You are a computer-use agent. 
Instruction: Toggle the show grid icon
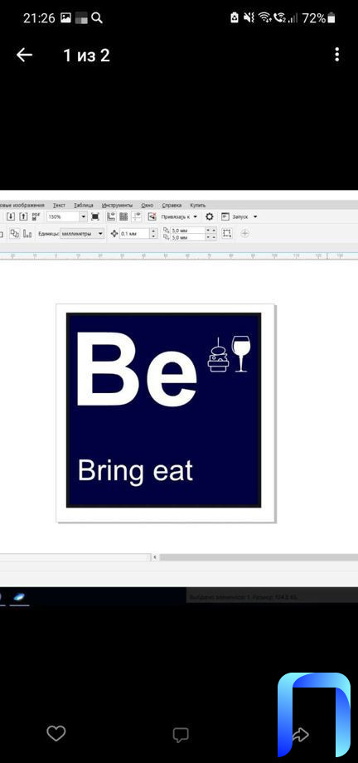123,216
